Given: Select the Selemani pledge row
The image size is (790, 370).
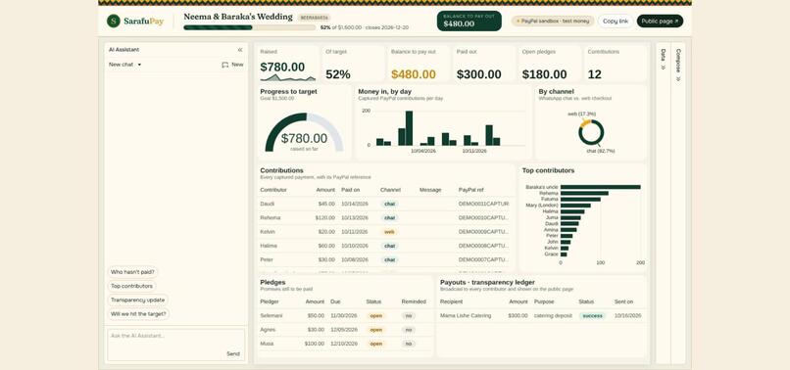Looking at the screenshot, I should (345, 315).
